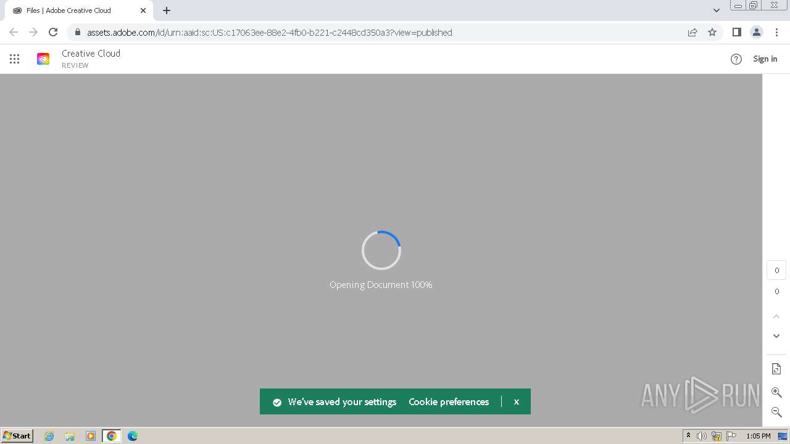Zoom in on the document

tap(776, 392)
